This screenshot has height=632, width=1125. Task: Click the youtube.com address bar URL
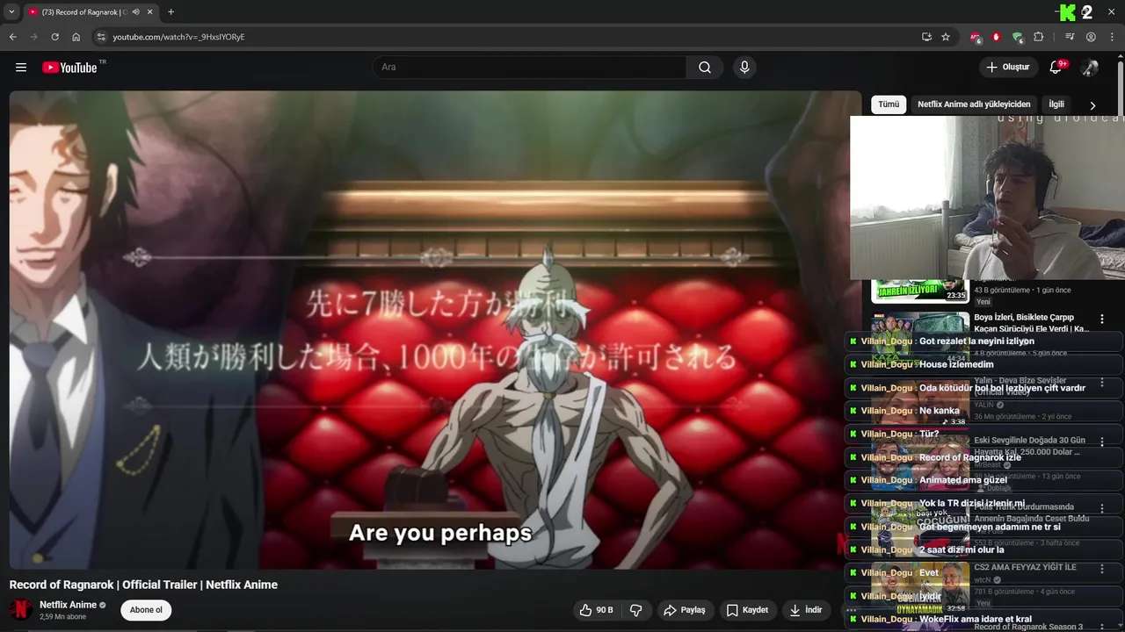tap(178, 37)
